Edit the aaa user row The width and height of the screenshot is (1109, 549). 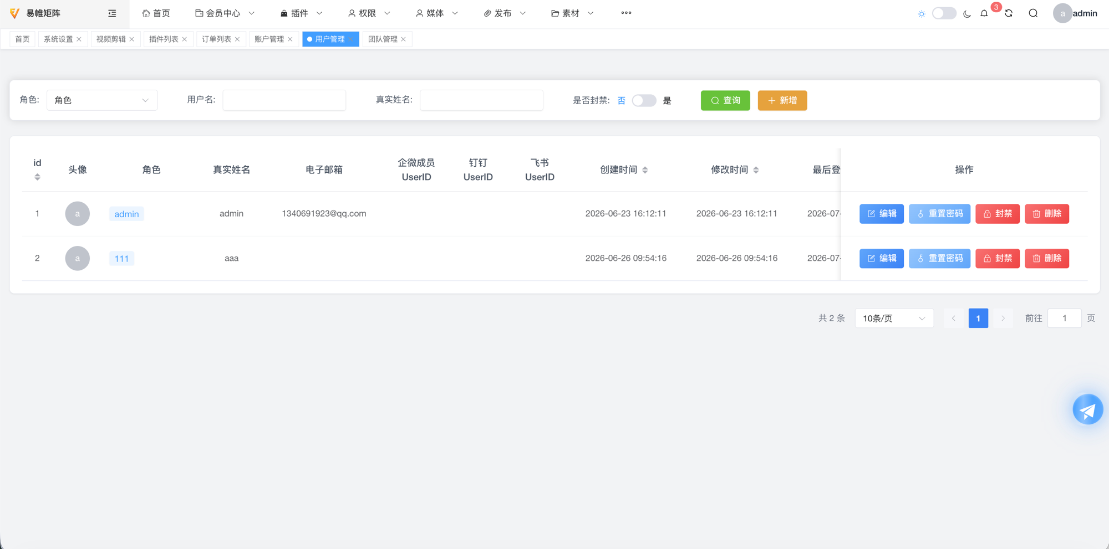click(882, 258)
